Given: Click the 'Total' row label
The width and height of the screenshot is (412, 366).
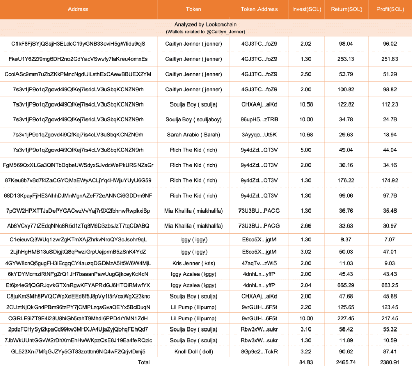Looking at the screenshot, I should click(144, 362).
